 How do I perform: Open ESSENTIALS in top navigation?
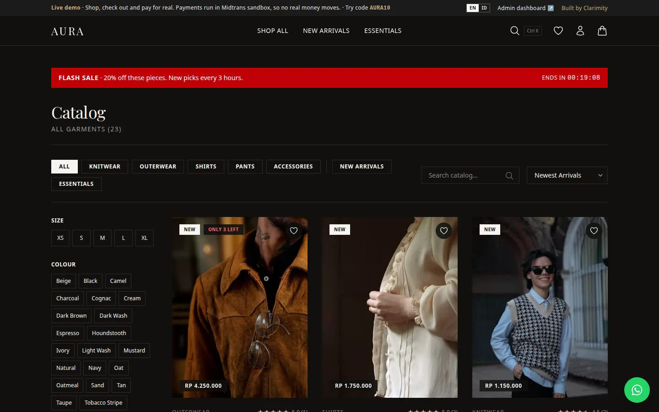[383, 31]
